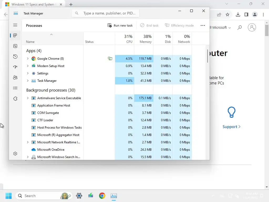Click the Run new task button
The width and height of the screenshot is (269, 202).
click(x=120, y=26)
